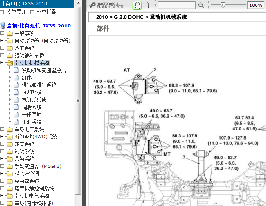Click the folder icon for 转向系统
Image resolution: width=266 pixels, height=206 pixels.
tap(9, 144)
